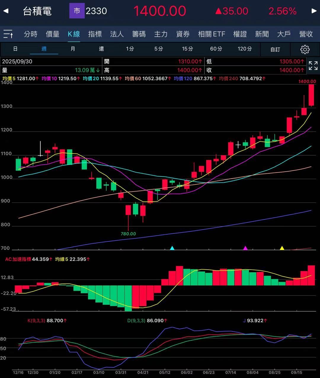Select the 5分 interval
320x378 pixels.
(159, 49)
